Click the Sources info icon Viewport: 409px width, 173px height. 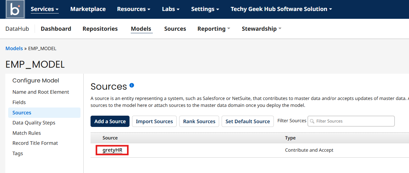132,85
